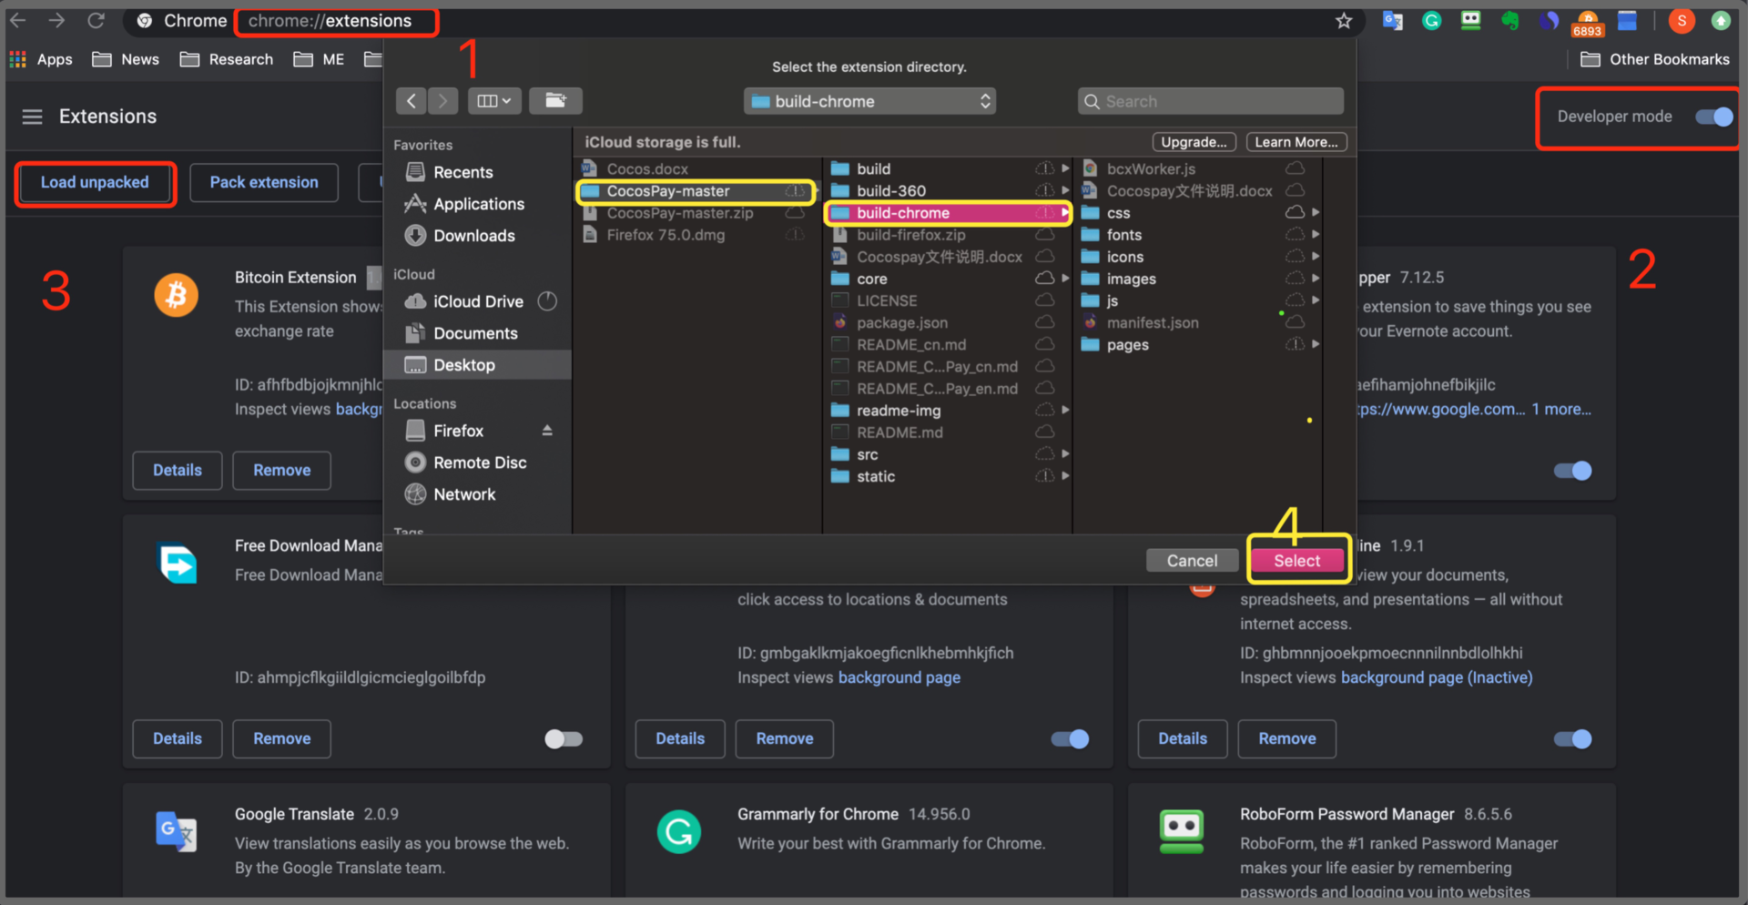The image size is (1748, 905).
Task: Open Other Bookmarks folder
Action: point(1655,59)
